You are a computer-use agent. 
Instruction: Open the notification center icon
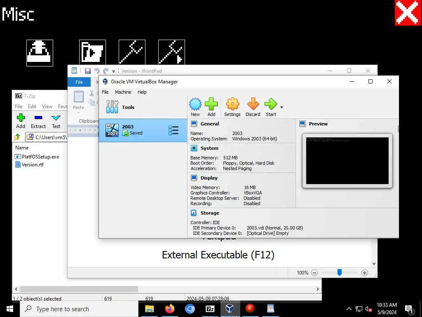(409, 309)
